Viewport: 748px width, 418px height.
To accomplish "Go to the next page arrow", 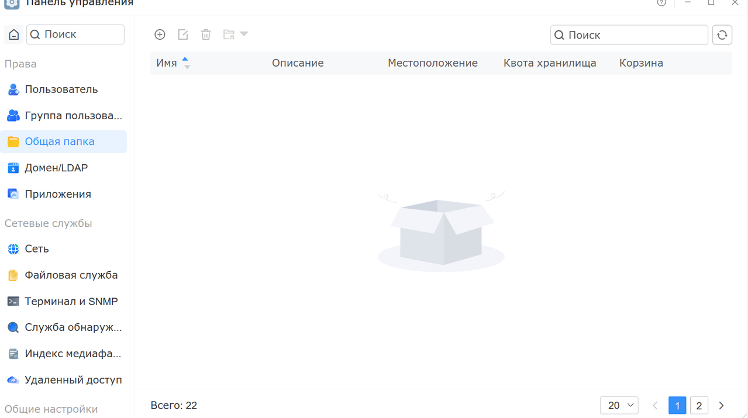I will (721, 405).
